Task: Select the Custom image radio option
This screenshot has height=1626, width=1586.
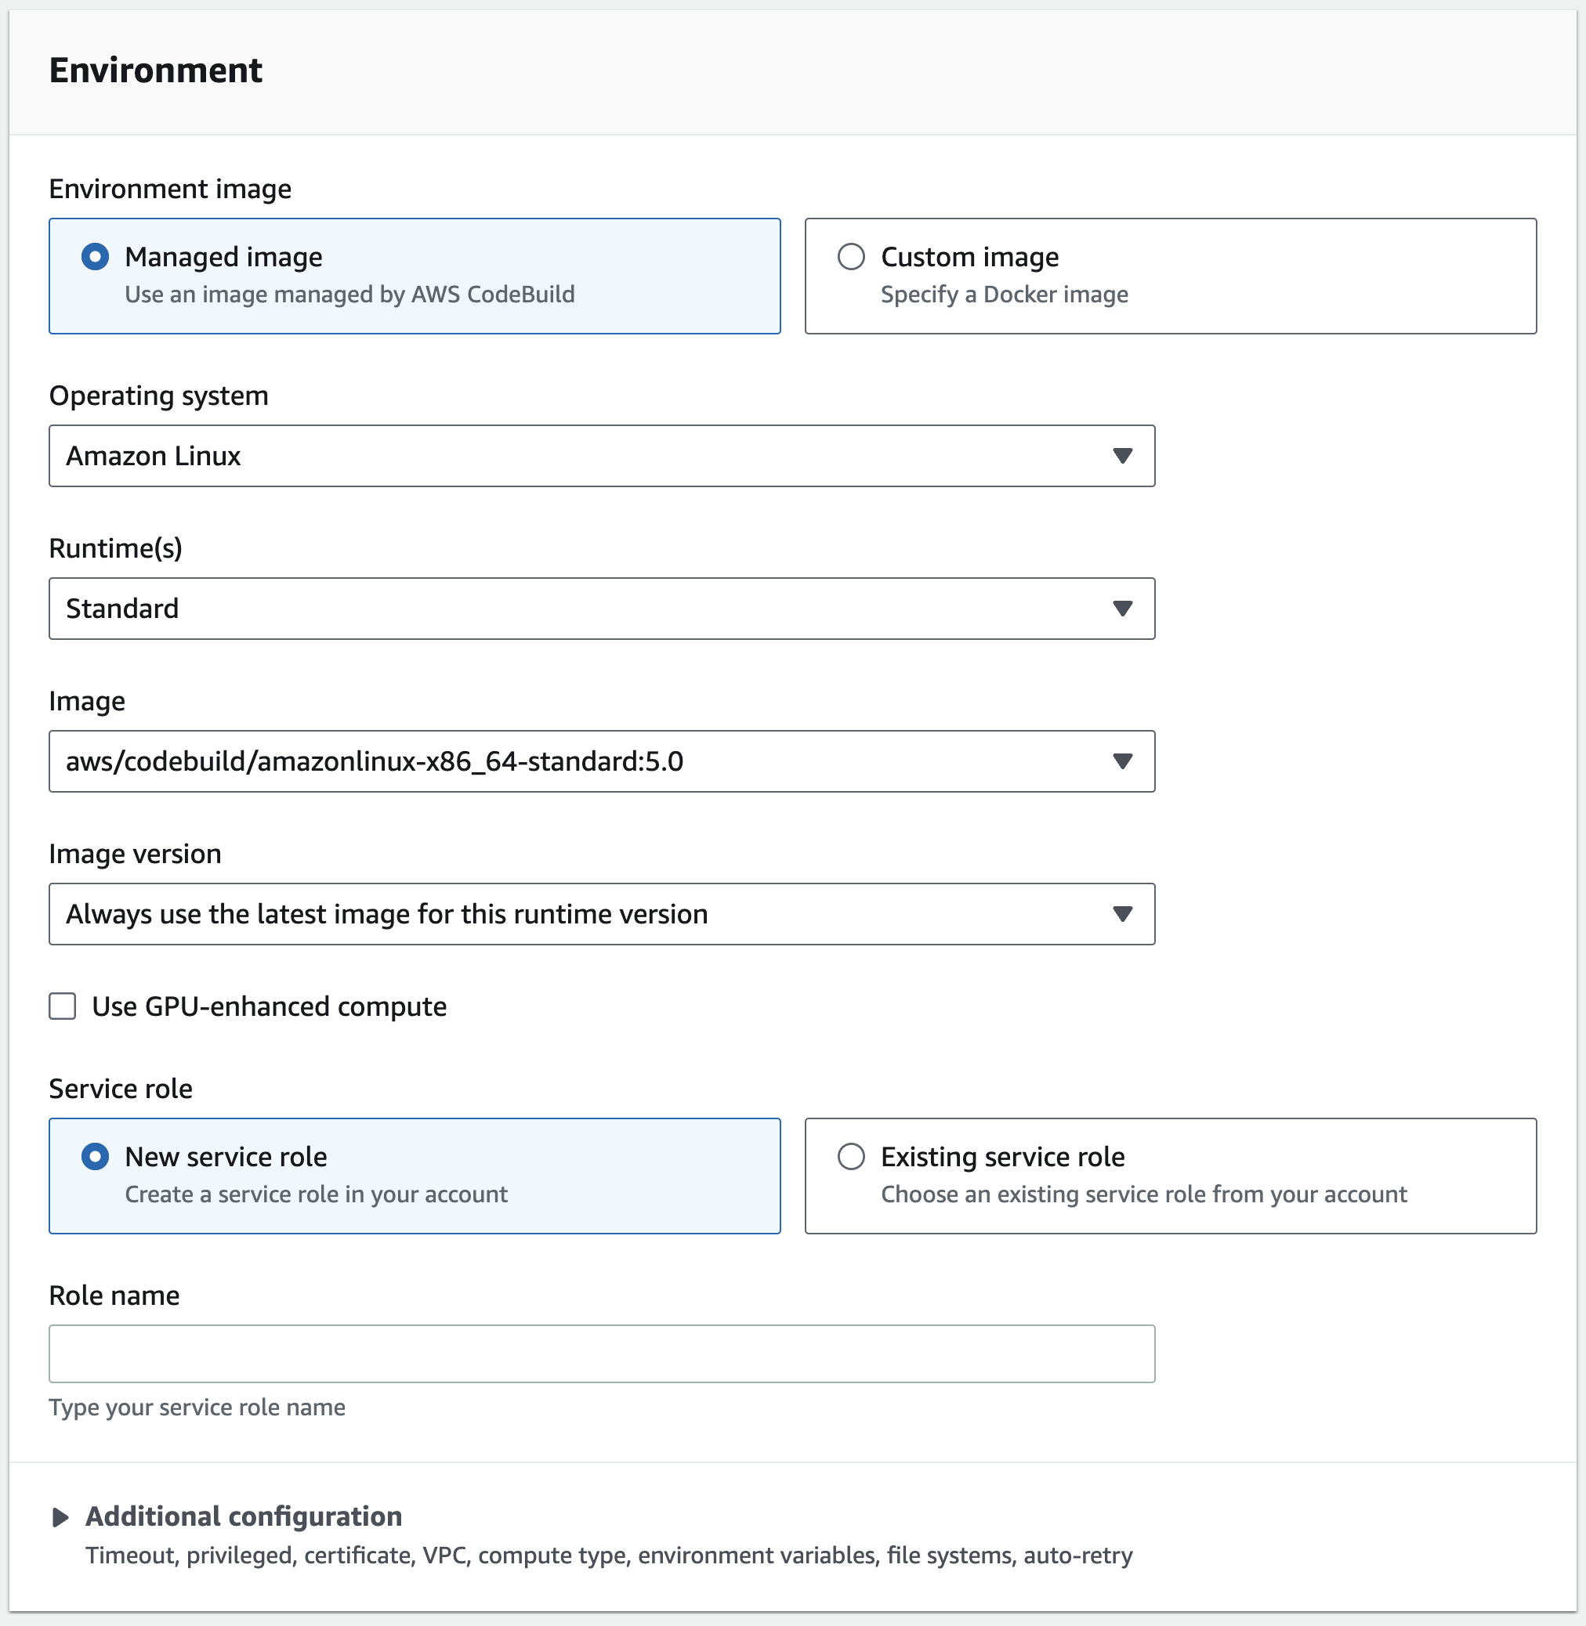Action: pos(850,256)
